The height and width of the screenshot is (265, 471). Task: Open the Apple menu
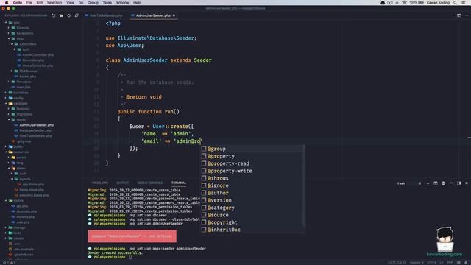point(7,3)
